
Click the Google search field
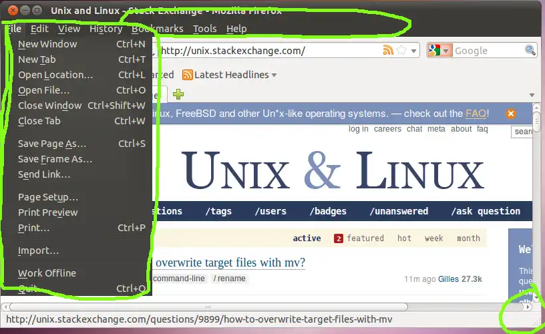tap(488, 51)
